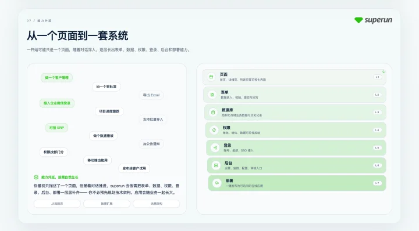Click the window icon beside 页面
This screenshot has height=231, width=419.
point(211,77)
